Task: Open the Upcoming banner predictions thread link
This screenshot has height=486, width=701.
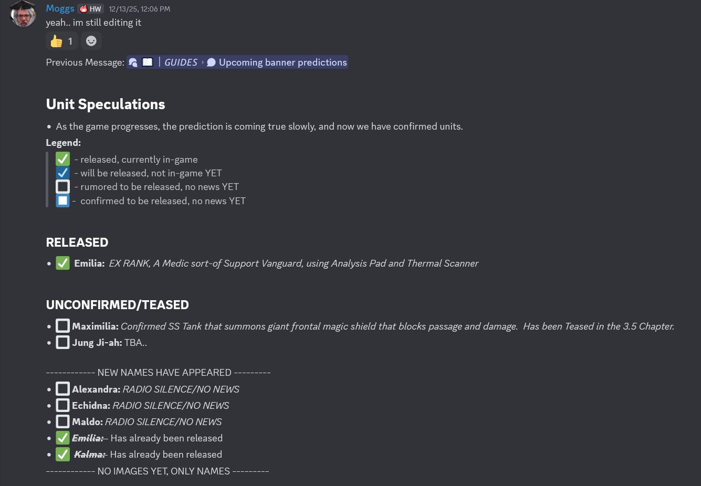Action: tap(283, 62)
